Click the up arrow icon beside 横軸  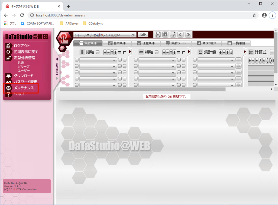pos(171,52)
